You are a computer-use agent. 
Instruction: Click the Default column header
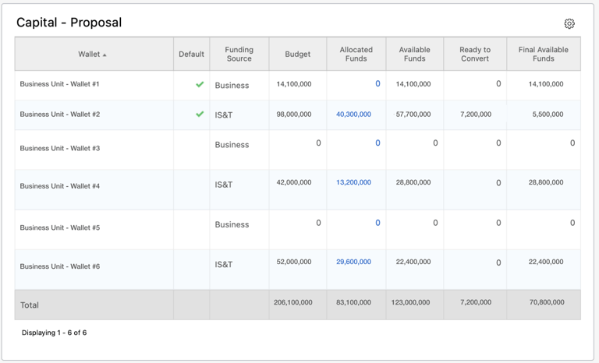pyautogui.click(x=191, y=55)
